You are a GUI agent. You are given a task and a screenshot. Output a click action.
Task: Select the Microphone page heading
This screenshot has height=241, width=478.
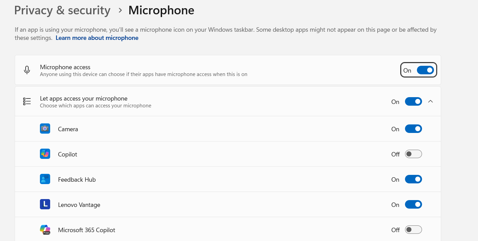point(161,11)
